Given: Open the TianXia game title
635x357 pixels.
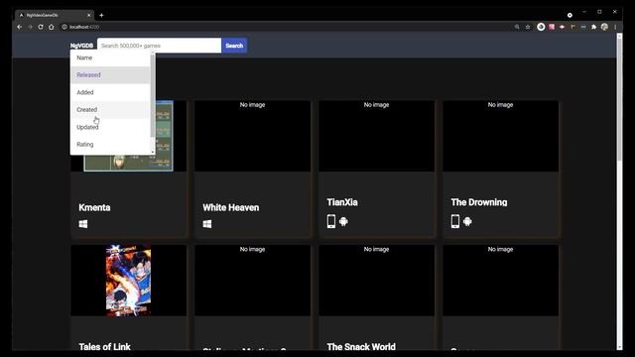Looking at the screenshot, I should (x=342, y=202).
